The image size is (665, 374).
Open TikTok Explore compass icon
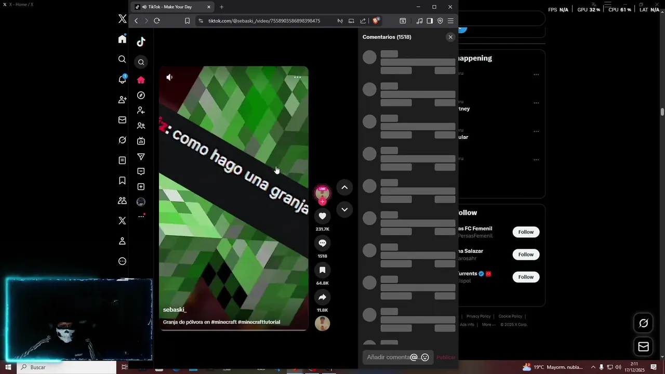pos(141,96)
